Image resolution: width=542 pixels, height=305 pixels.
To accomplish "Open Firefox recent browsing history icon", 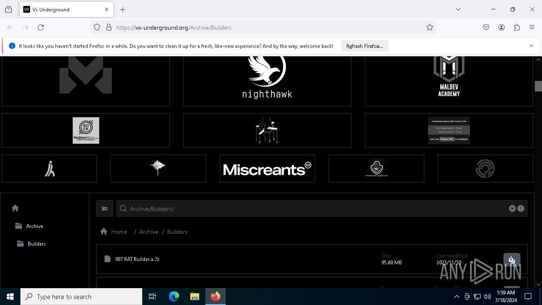I will coord(8,9).
